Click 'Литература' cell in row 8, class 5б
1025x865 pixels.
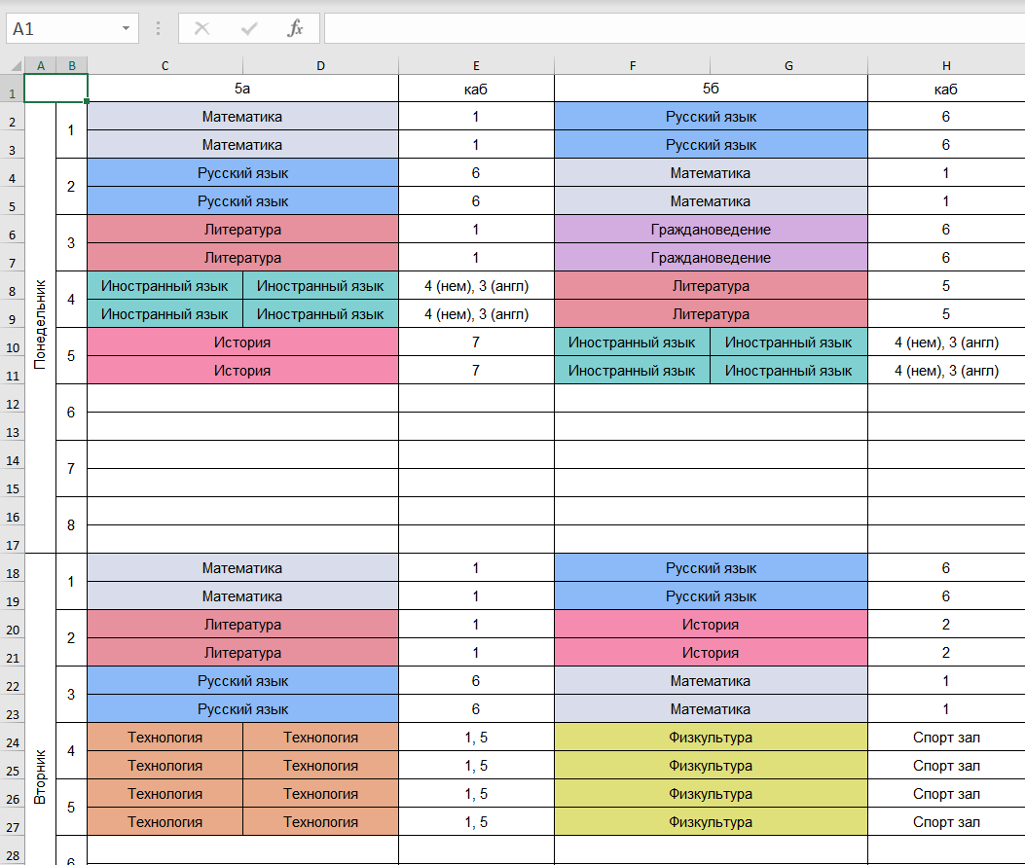pos(711,286)
